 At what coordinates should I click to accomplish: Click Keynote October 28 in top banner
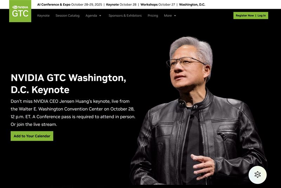pos(122,5)
